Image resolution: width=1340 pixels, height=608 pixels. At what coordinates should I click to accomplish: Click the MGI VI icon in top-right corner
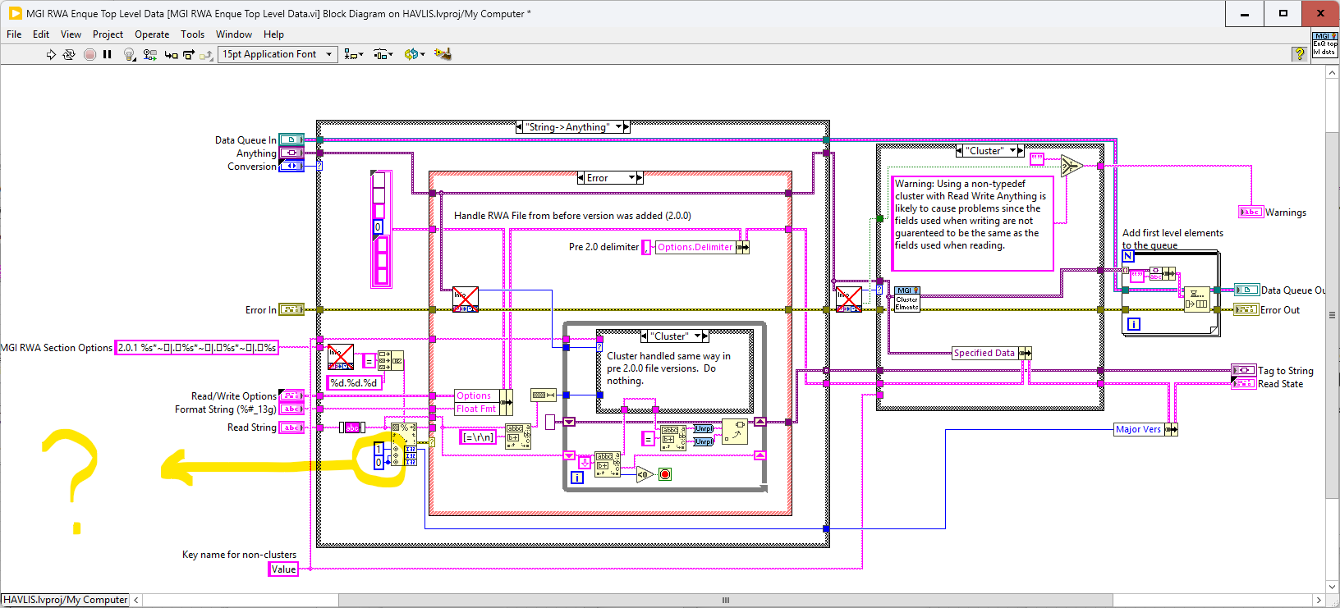[x=1325, y=44]
